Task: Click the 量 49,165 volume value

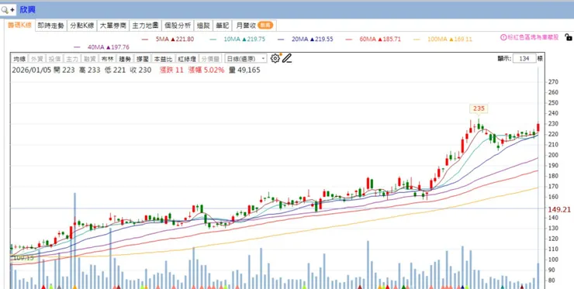Action: point(244,71)
